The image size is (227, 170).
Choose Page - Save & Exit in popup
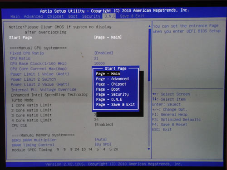(x=115, y=105)
